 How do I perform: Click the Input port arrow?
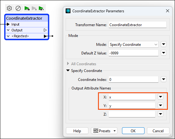pyautogui.click(x=8, y=24)
